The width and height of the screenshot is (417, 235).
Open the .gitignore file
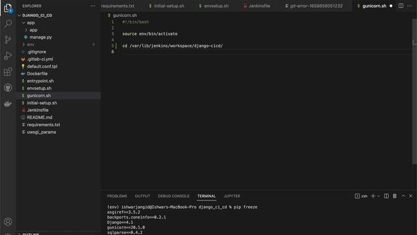click(36, 52)
